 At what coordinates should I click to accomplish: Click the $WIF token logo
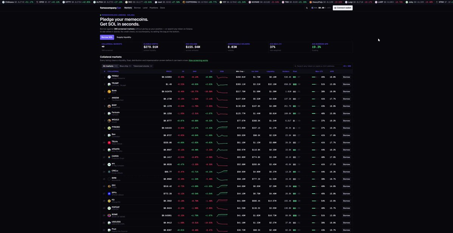pyautogui.click(x=109, y=106)
